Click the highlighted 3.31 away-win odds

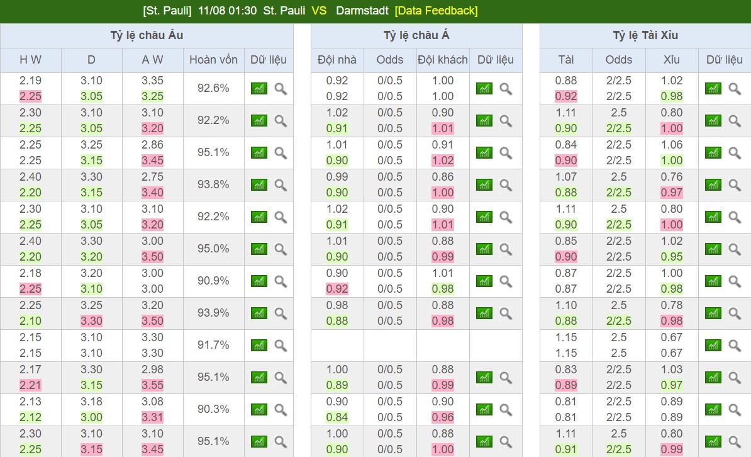[152, 417]
